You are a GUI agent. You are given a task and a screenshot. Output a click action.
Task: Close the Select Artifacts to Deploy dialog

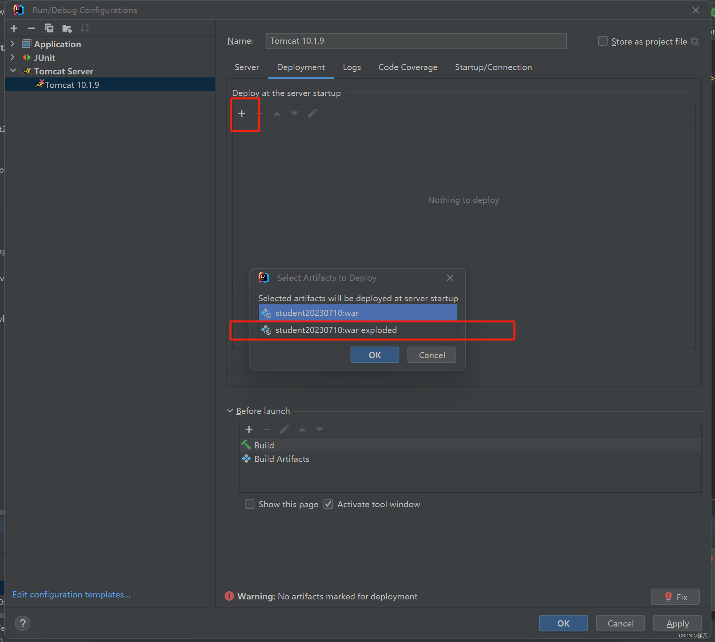[x=450, y=278]
